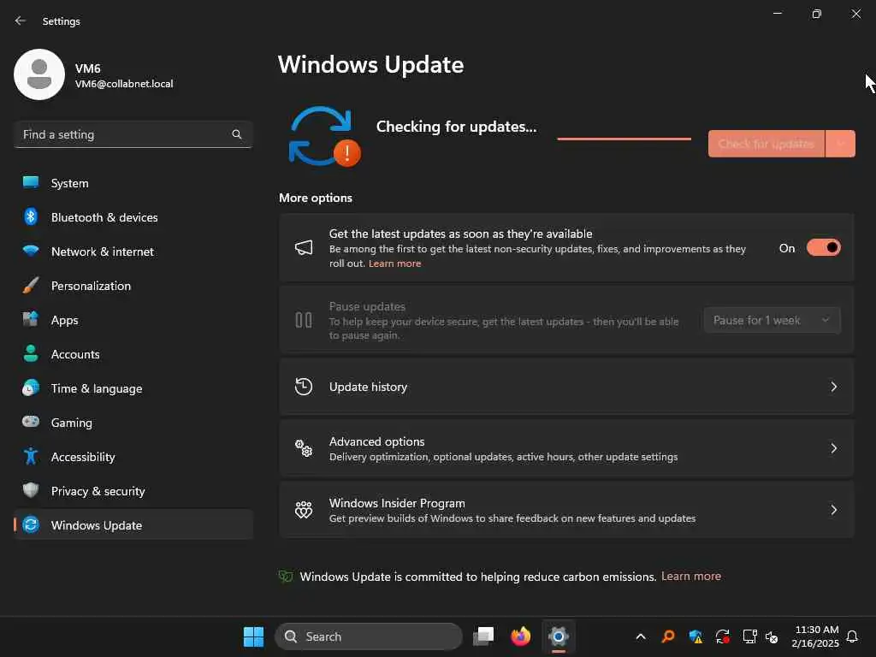
Task: Click the Advanced options gears icon
Action: (304, 448)
